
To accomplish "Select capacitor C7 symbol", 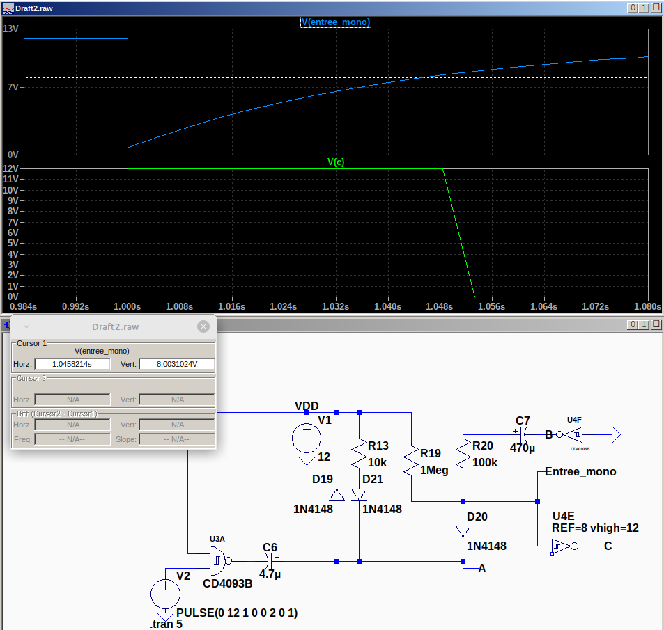I will click(522, 434).
